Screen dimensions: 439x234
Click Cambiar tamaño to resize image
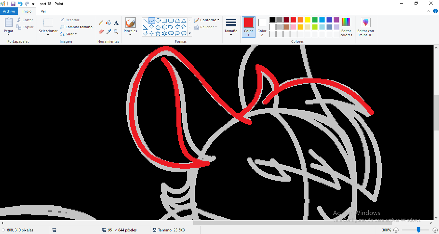coord(76,27)
